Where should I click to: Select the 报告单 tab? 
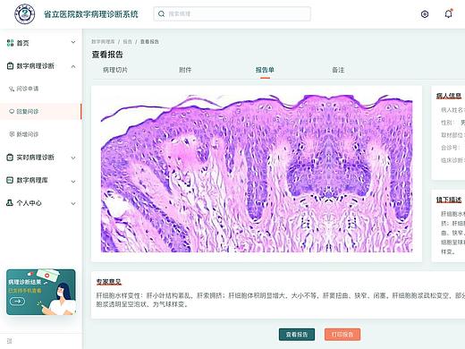pos(265,70)
